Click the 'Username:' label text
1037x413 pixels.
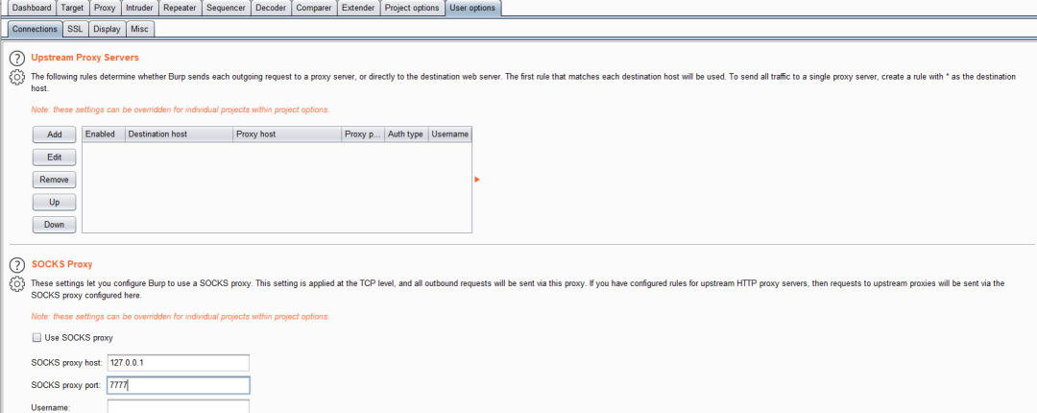50,407
